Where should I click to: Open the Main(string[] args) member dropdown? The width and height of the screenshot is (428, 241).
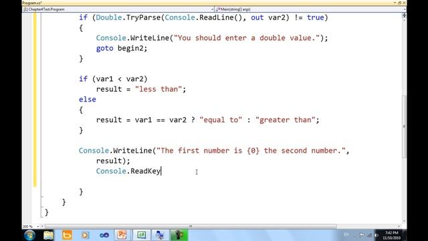pyautogui.click(x=310, y=9)
